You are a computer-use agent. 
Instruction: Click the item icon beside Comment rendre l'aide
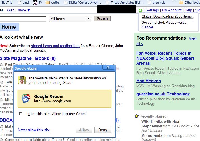[2, 140]
